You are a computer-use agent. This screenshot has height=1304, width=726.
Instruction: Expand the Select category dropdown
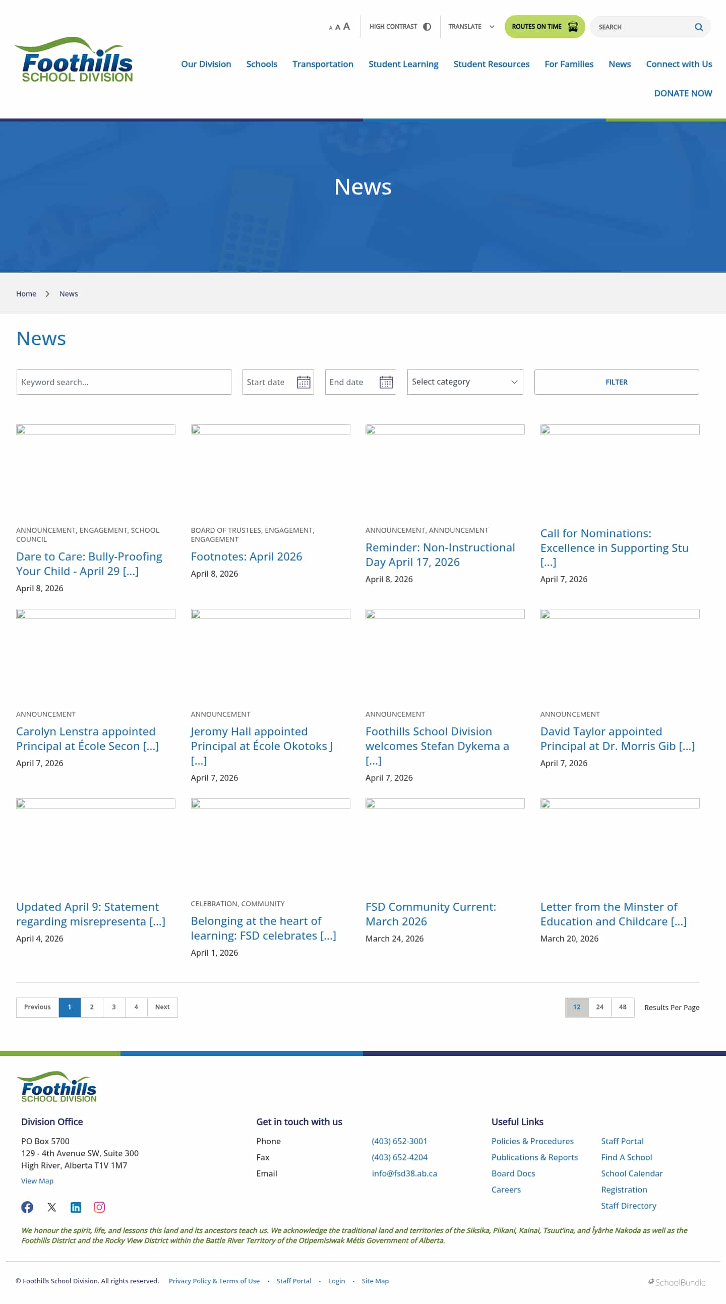(x=465, y=382)
